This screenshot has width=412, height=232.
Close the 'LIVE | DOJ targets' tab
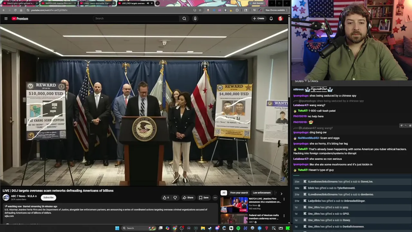point(152,3)
